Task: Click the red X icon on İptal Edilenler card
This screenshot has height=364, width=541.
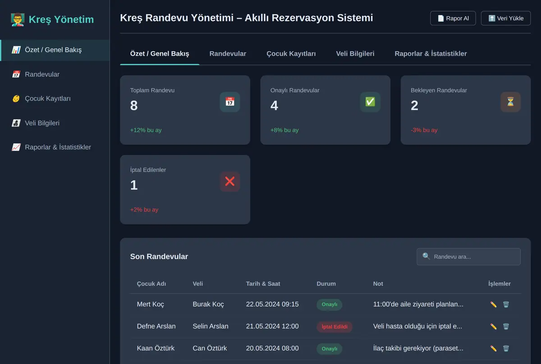Action: tap(230, 182)
